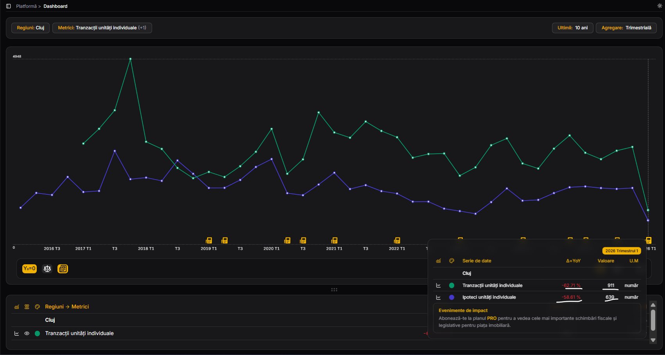This screenshot has width=665, height=355.
Task: Open the Ultimii: 10 ani period dropdown
Action: (x=572, y=28)
